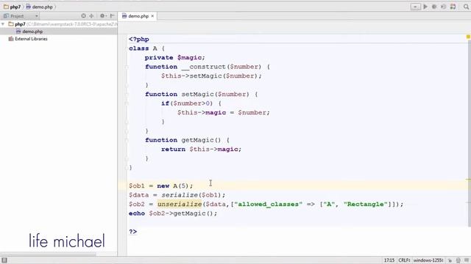Screen dimensions: 471x264
Task: Click the yellow inspection indicator square
Action: 468,37
